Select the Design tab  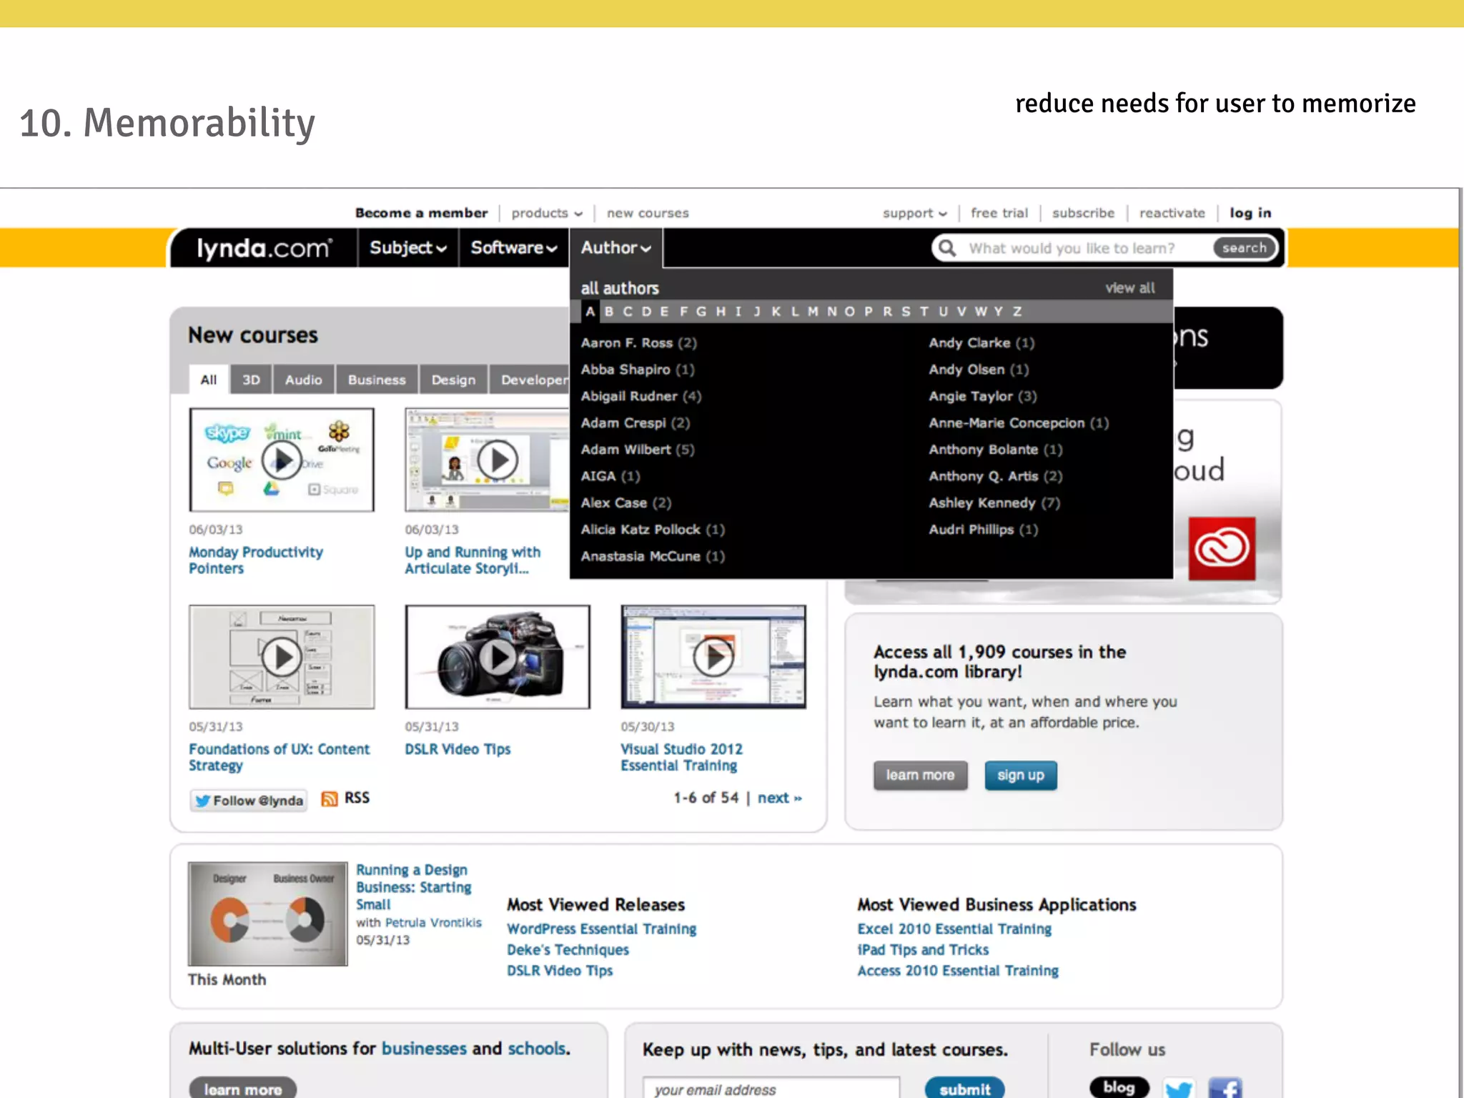pos(453,380)
